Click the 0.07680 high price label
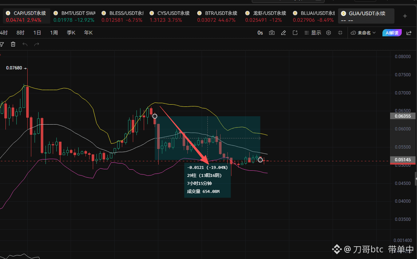This screenshot has height=259, width=417. point(14,68)
